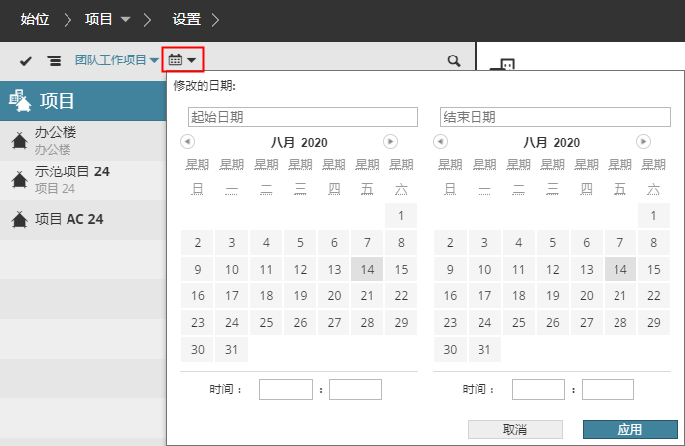Open the 项目 breadcrumb
The height and width of the screenshot is (446, 685).
[x=98, y=19]
